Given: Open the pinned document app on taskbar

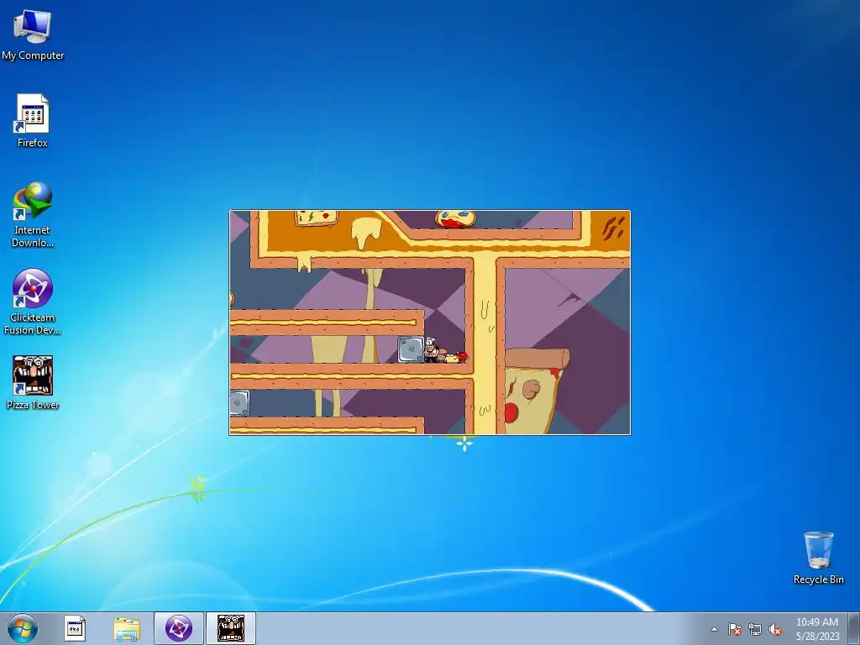Looking at the screenshot, I should pyautogui.click(x=75, y=628).
